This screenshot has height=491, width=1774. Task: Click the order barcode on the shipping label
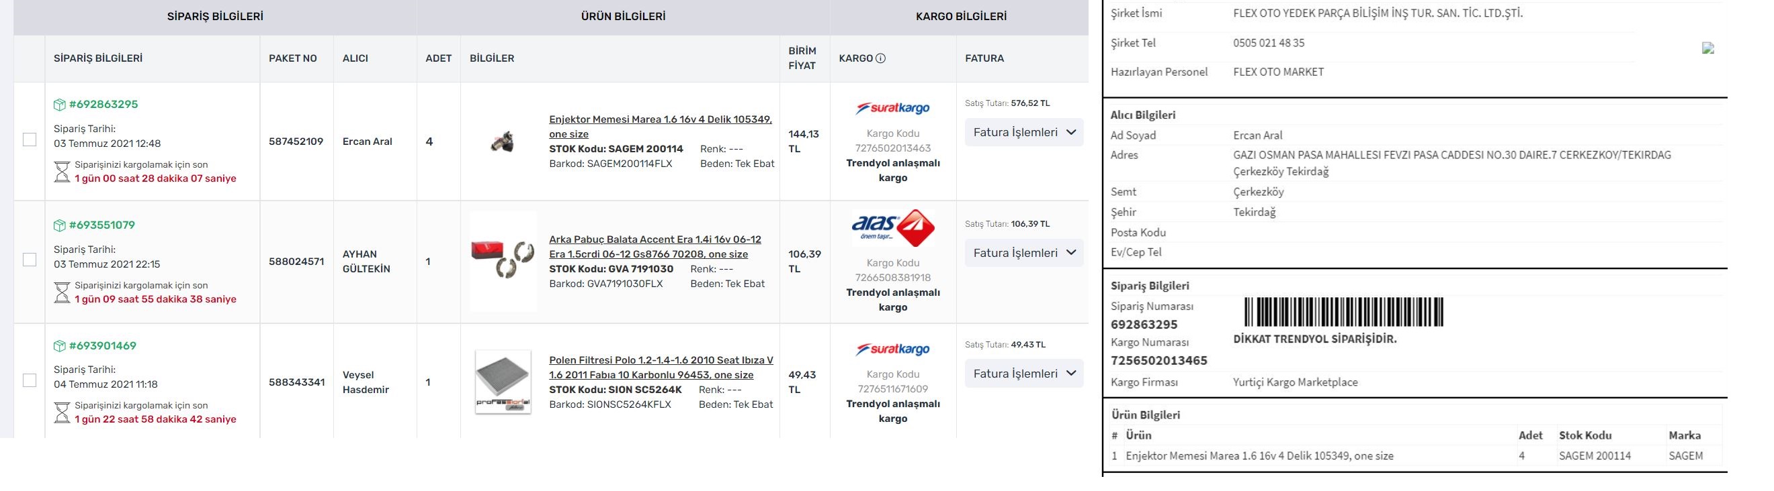click(x=1343, y=312)
